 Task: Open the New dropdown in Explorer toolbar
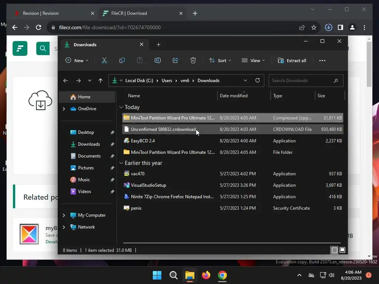pyautogui.click(x=77, y=60)
